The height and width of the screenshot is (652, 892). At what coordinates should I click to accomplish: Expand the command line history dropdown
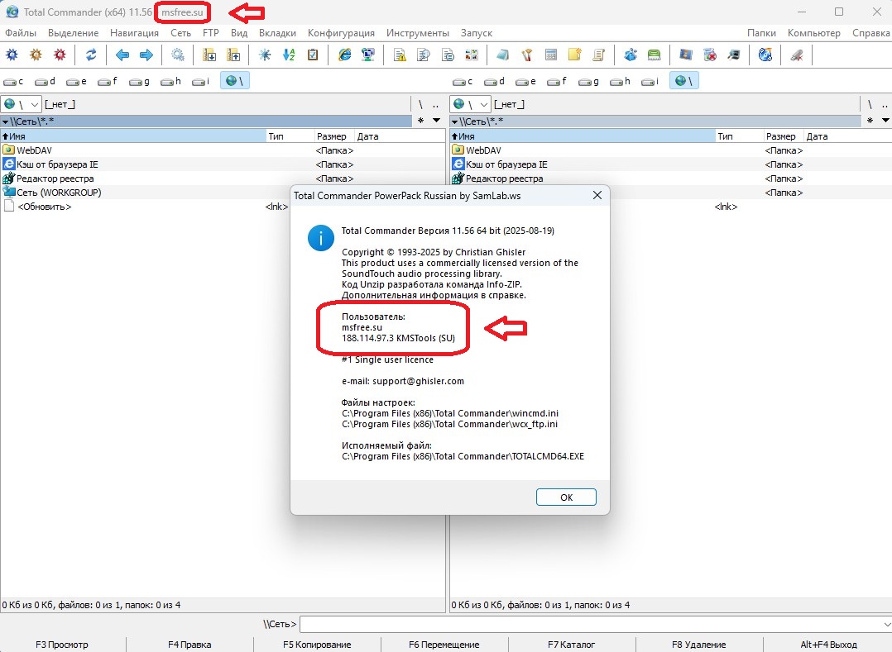[885, 625]
